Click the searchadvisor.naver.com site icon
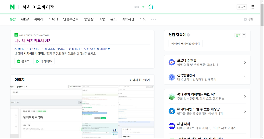The width and height of the screenshot is (264, 139). (x=16, y=35)
